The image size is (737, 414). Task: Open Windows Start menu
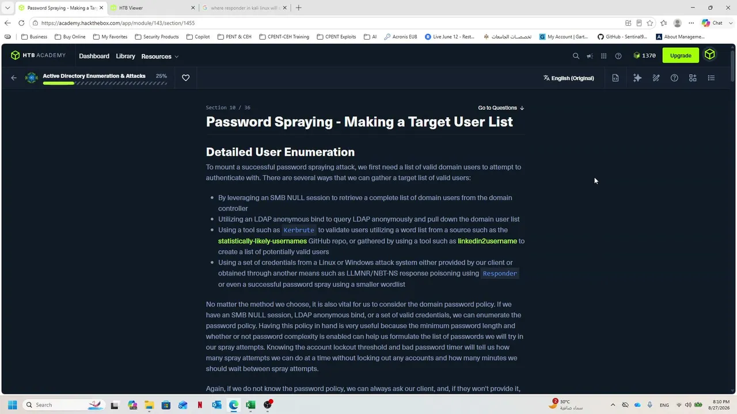pos(12,405)
